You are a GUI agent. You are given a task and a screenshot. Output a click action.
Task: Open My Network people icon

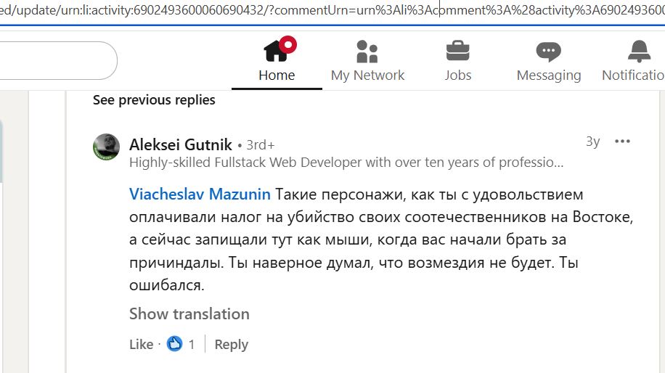[x=367, y=51]
